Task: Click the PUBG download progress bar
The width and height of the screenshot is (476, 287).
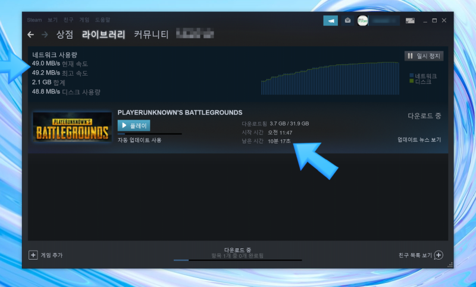Action: pyautogui.click(x=150, y=133)
